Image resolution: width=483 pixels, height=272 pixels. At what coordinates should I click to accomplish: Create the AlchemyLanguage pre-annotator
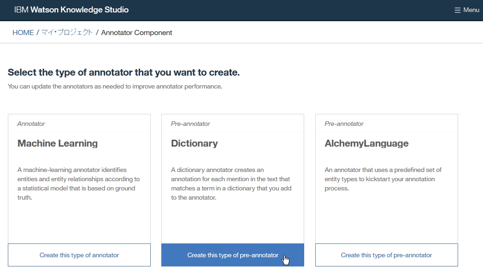[x=386, y=255]
